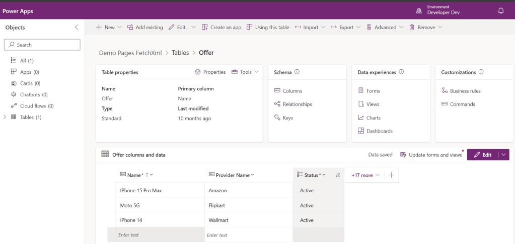The image size is (515, 244).
Task: Expand the Tables tree node
Action: pos(5,117)
